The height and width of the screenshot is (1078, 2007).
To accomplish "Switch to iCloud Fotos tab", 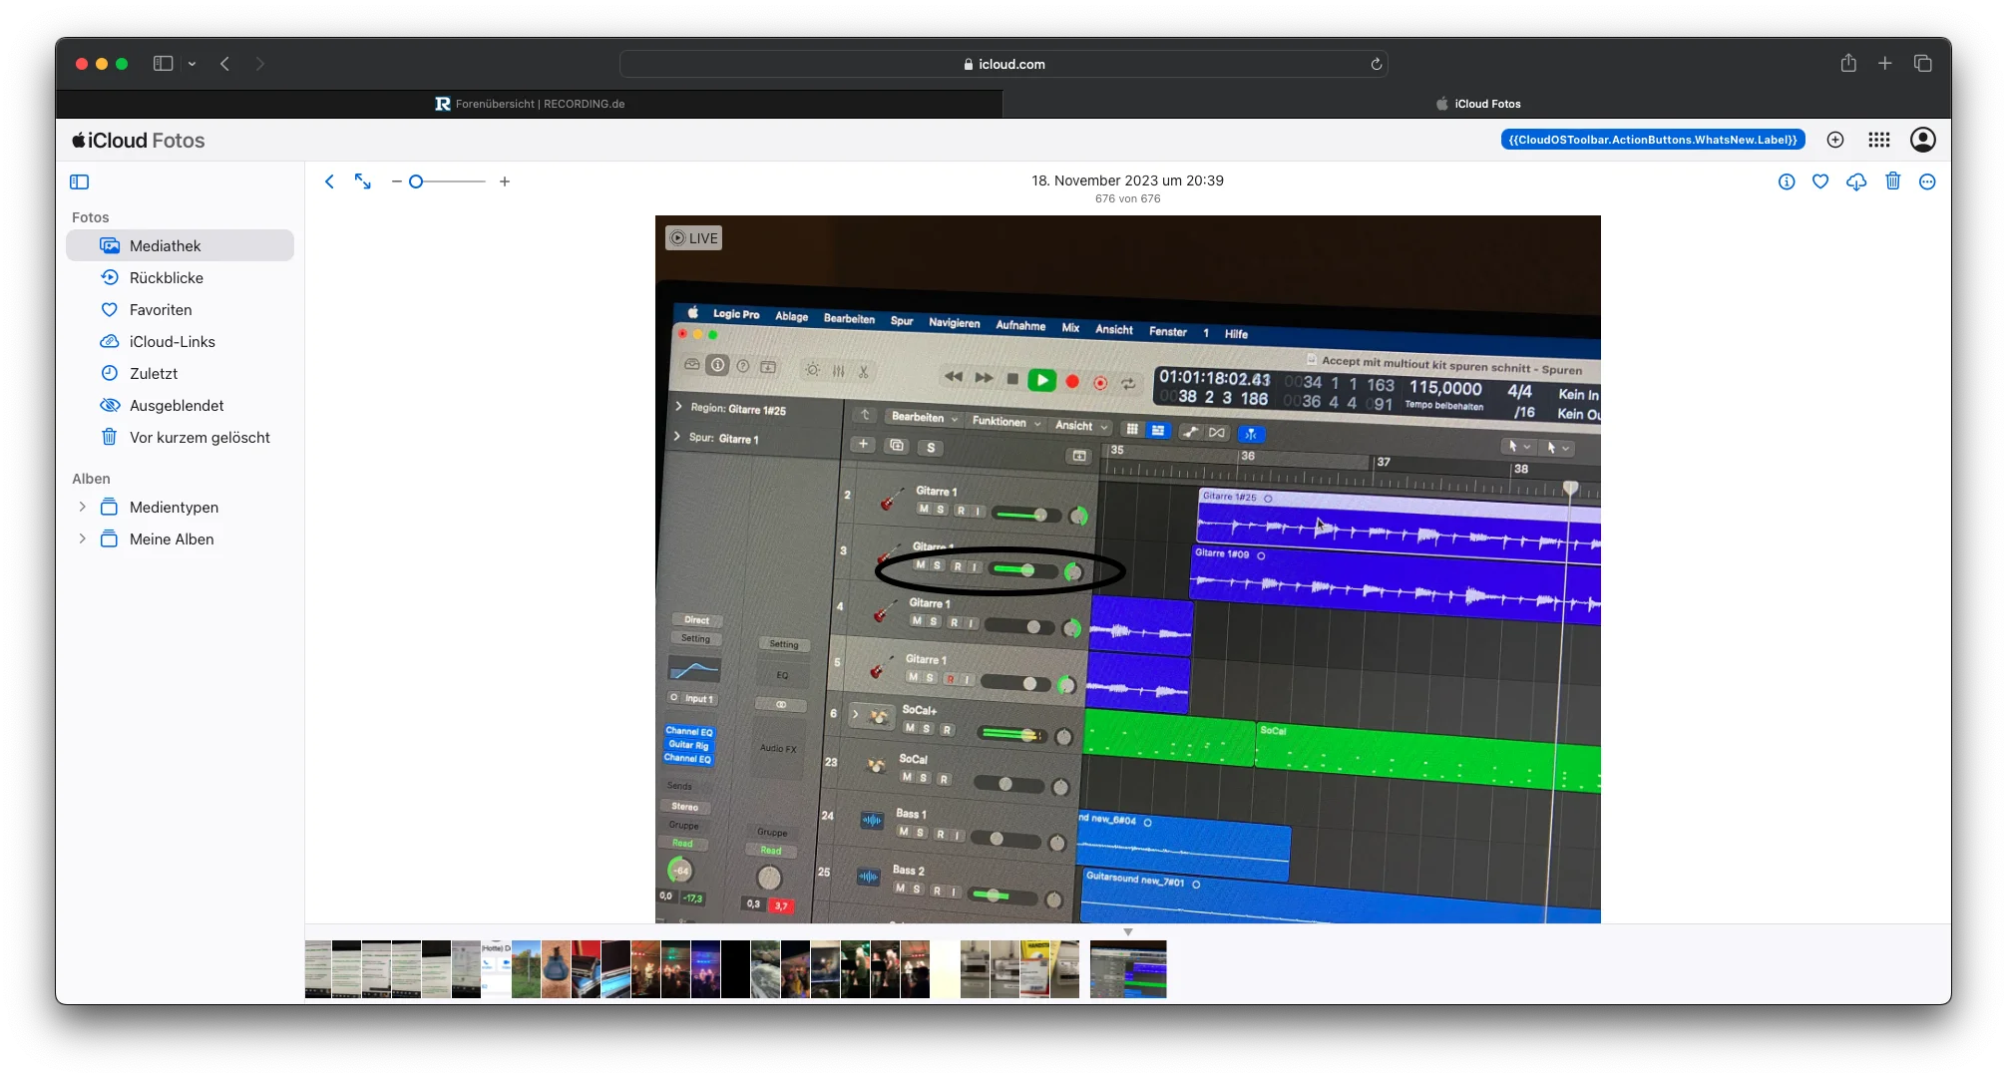I will 1477,104.
